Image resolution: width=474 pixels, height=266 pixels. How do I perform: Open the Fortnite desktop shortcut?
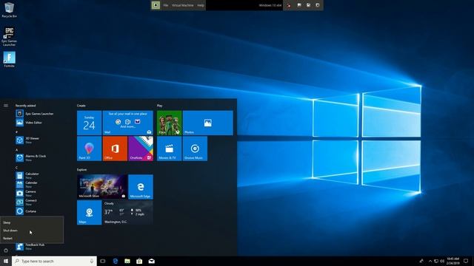tap(9, 59)
